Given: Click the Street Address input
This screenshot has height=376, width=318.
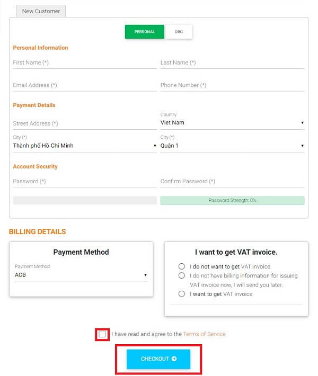Looking at the screenshot, I should click(85, 124).
